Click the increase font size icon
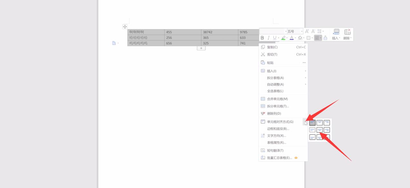410x188 pixels. click(x=307, y=32)
